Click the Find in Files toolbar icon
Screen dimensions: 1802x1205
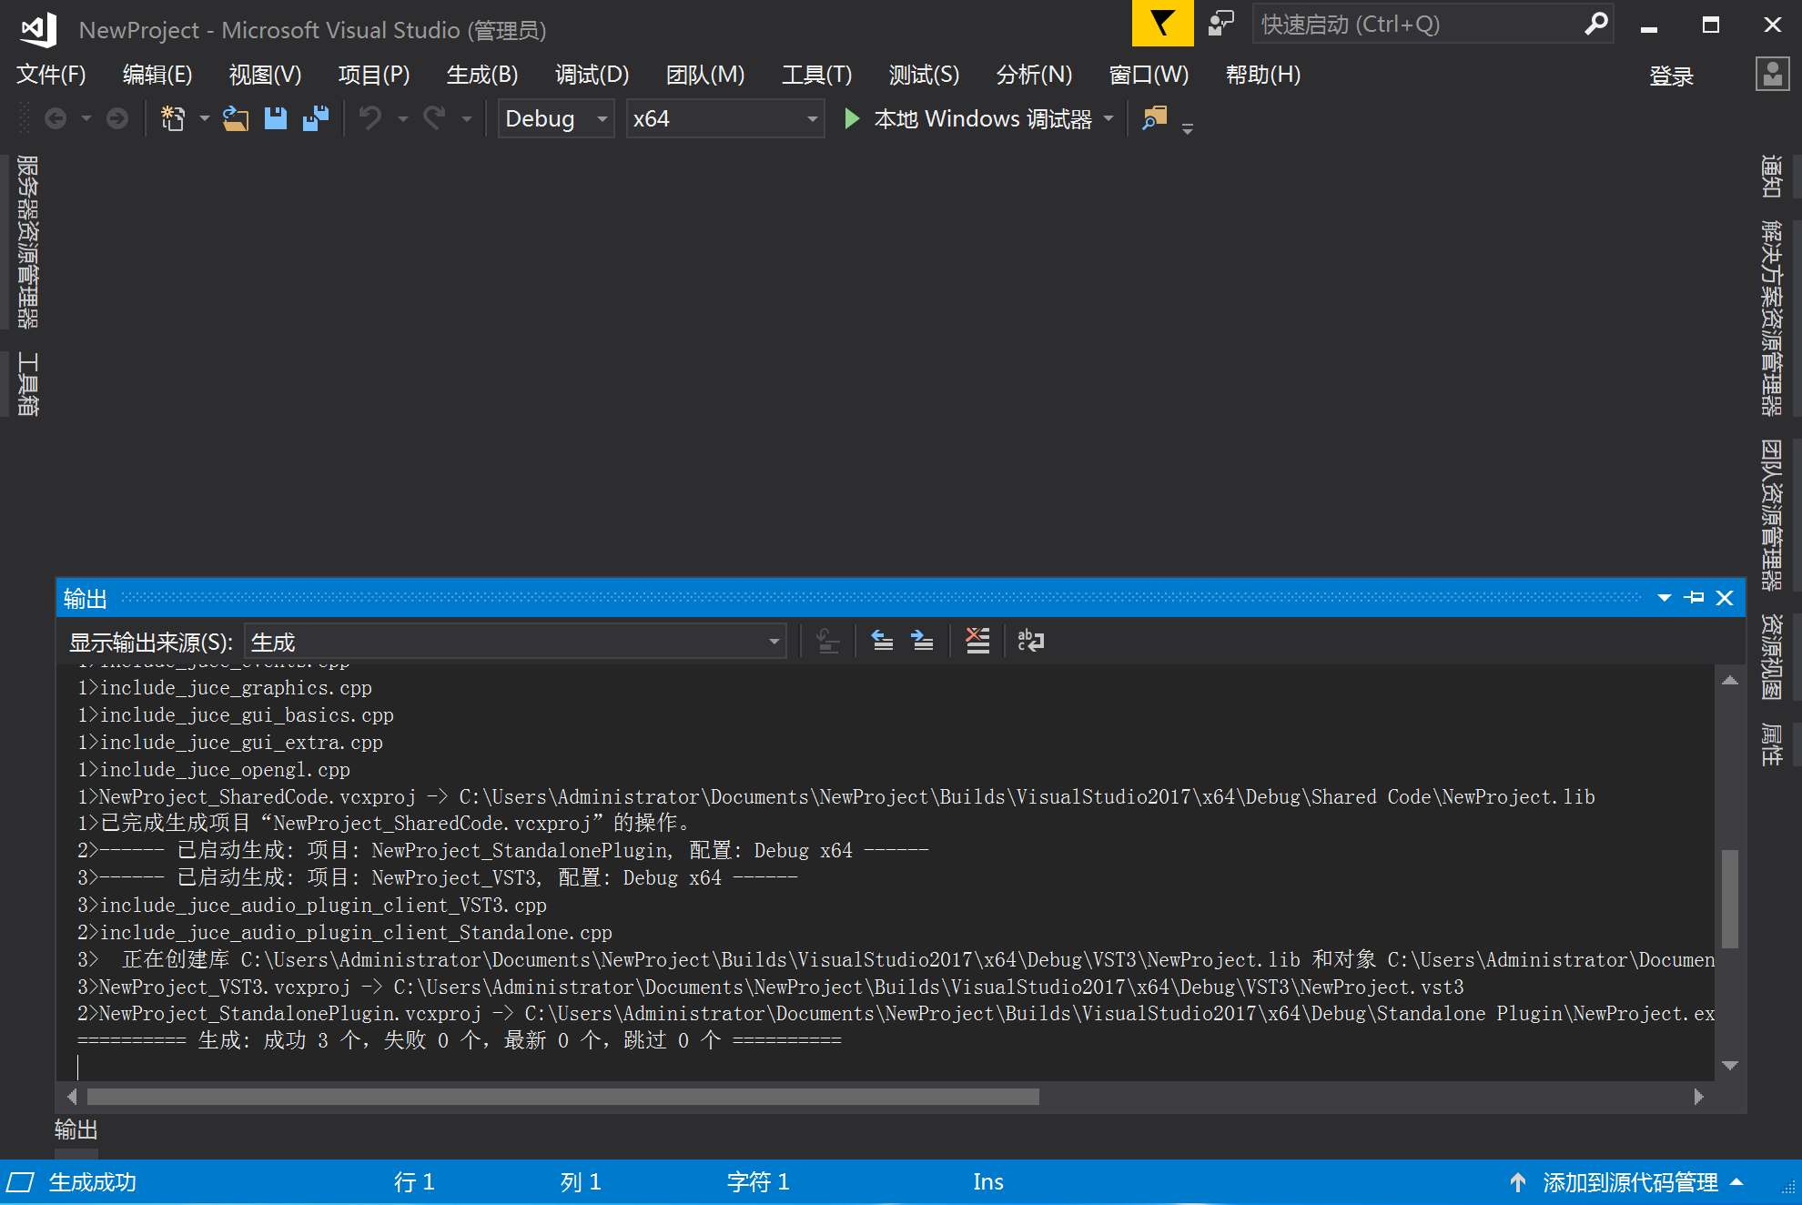1154,118
